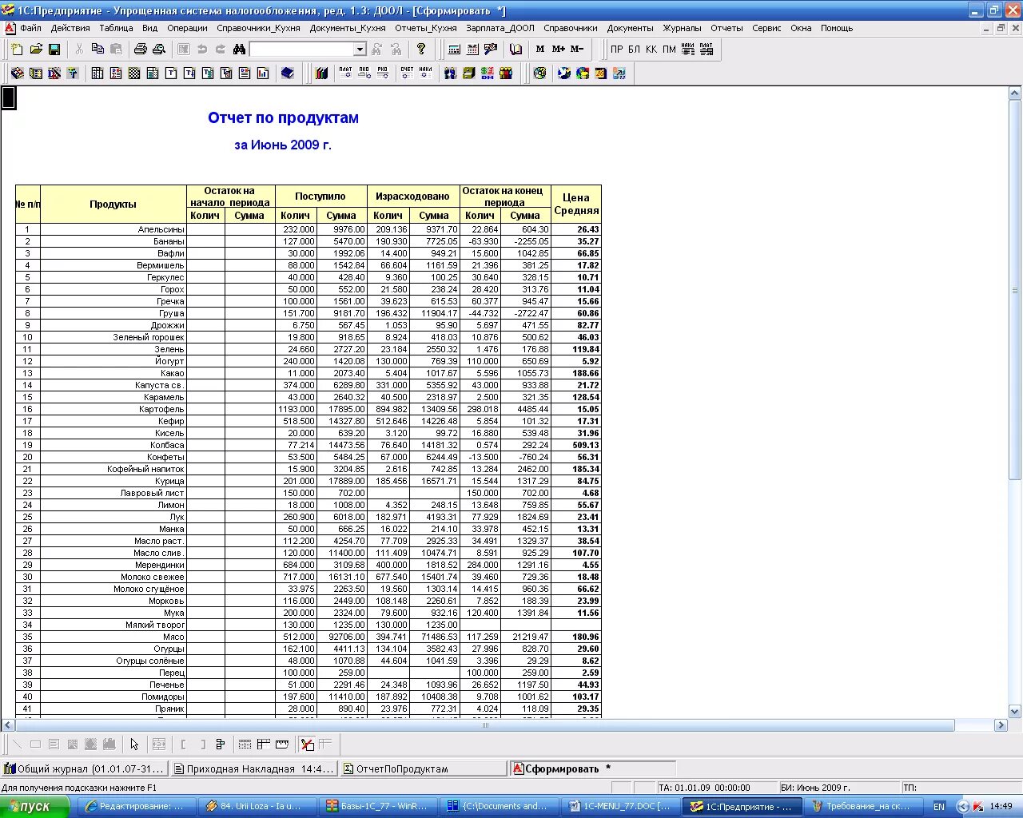Click the ПМ toolbar button

coord(669,50)
